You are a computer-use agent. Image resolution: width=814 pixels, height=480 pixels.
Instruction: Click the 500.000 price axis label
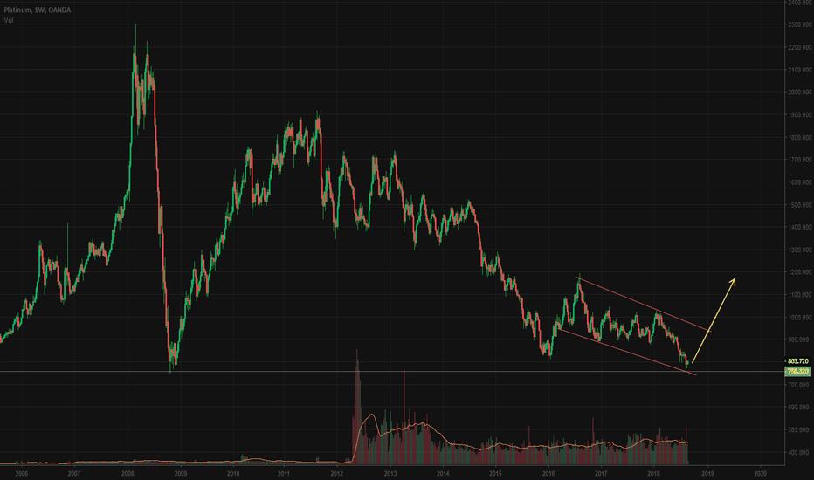pyautogui.click(x=800, y=430)
